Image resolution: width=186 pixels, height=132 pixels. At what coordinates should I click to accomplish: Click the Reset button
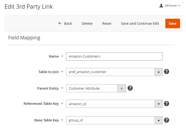click(107, 23)
